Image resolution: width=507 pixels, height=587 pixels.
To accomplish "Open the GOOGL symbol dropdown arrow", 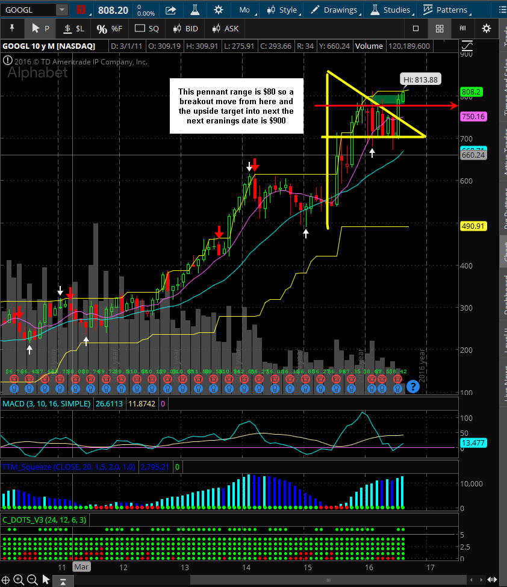I will 62,10.
